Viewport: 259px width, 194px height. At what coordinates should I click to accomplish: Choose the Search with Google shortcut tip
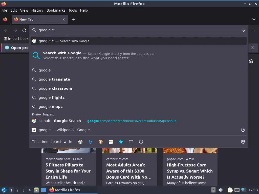click(x=139, y=56)
